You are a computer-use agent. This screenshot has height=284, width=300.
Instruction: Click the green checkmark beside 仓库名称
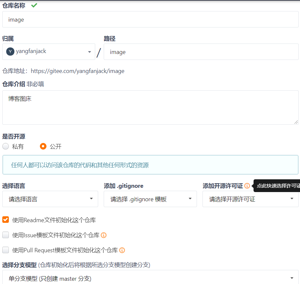coord(34,5)
